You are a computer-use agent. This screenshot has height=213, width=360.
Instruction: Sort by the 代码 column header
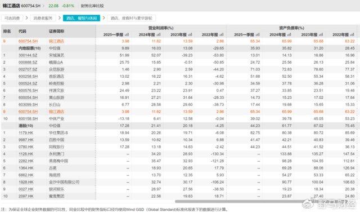coord(22,32)
